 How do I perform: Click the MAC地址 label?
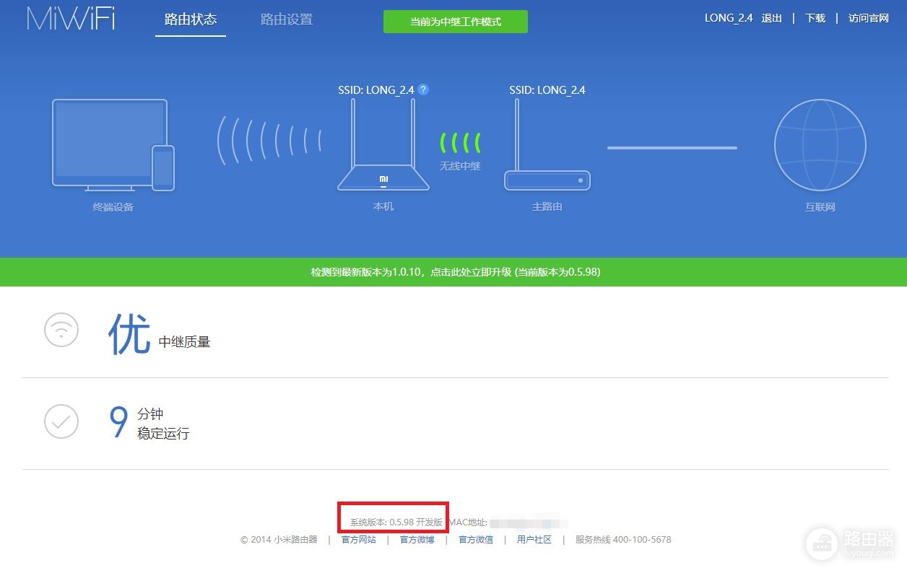pyautogui.click(x=469, y=522)
